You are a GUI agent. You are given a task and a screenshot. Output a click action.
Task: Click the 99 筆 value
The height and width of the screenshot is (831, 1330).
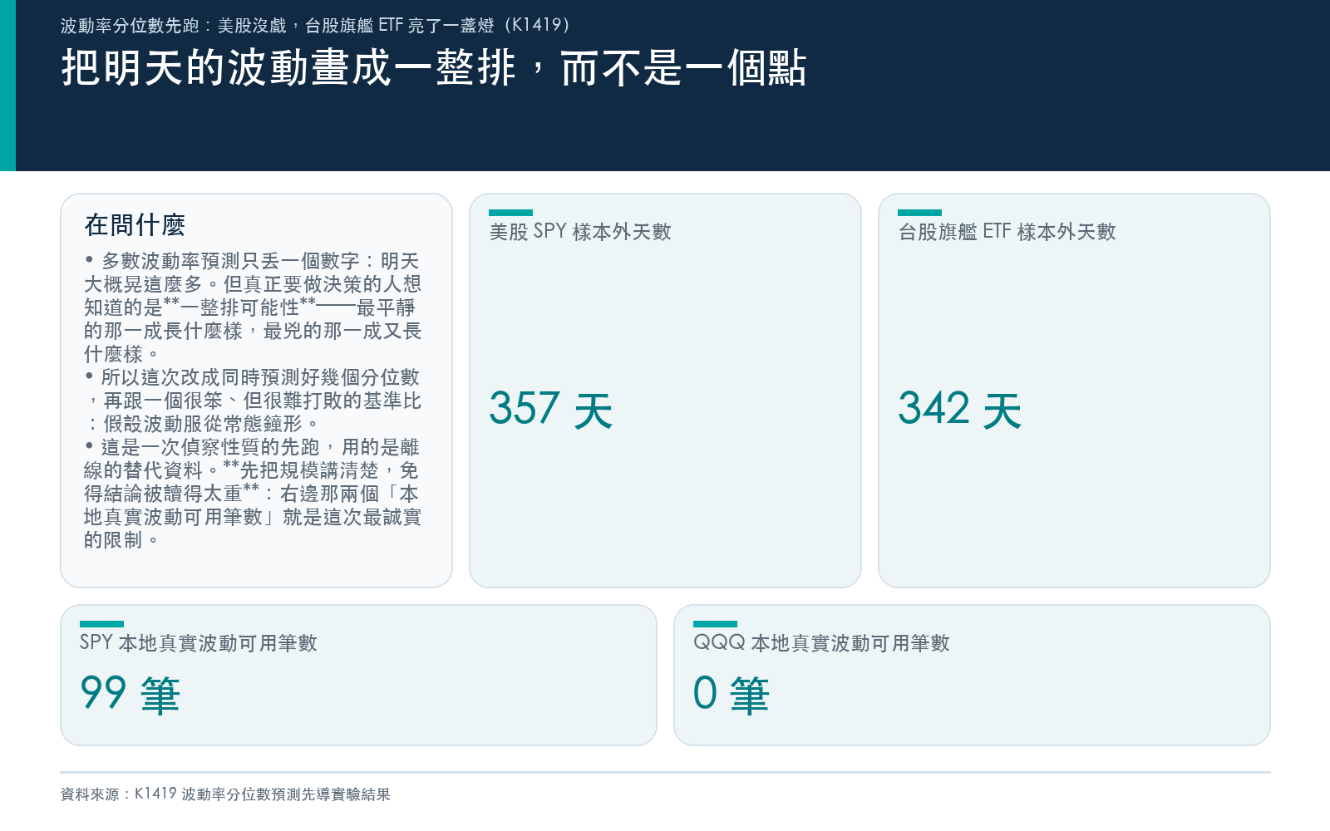pyautogui.click(x=130, y=693)
